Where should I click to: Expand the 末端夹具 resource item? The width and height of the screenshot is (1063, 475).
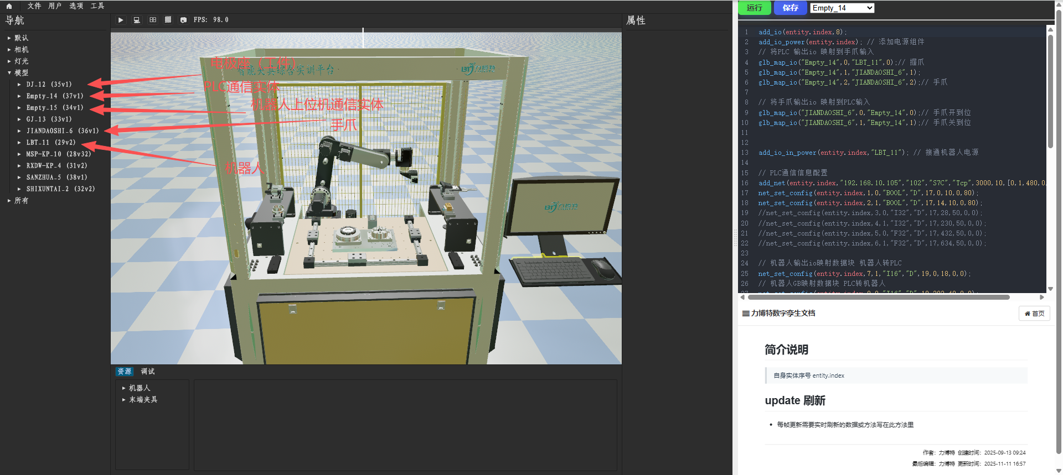click(123, 400)
